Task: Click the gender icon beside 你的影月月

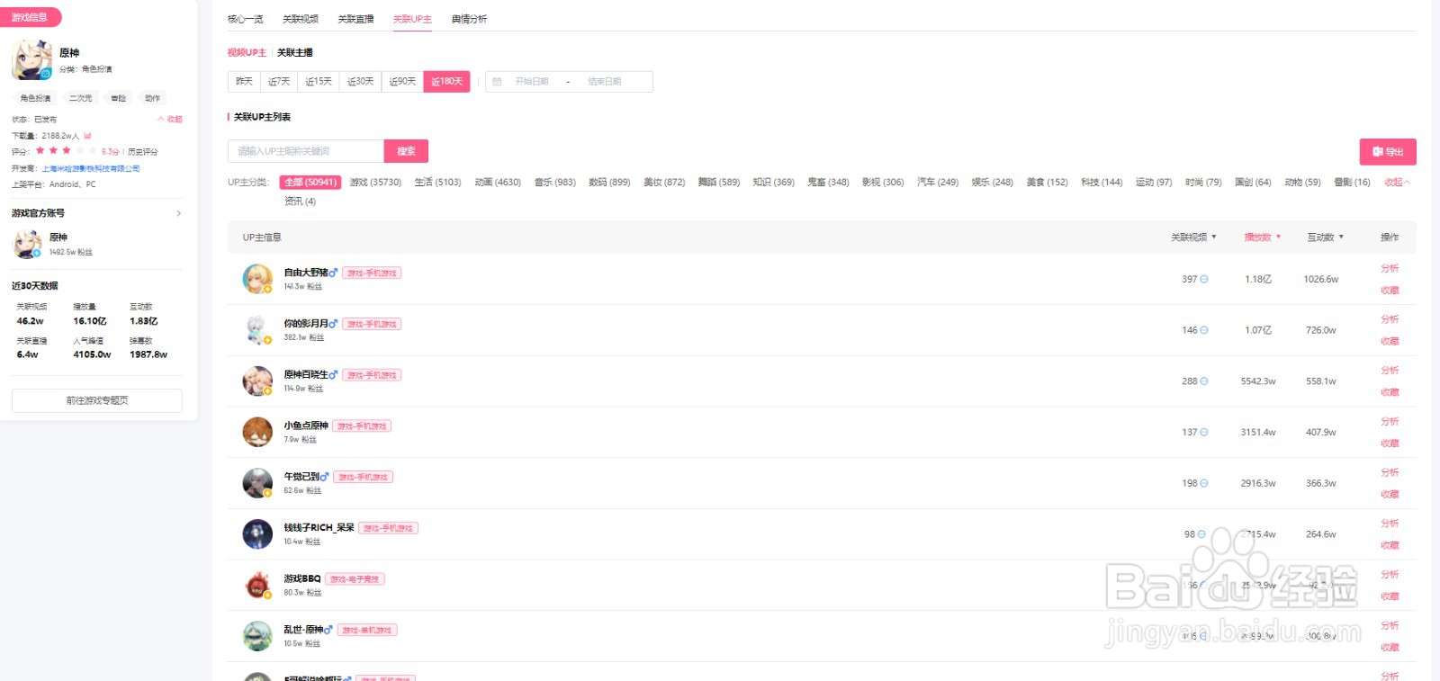Action: point(333,324)
